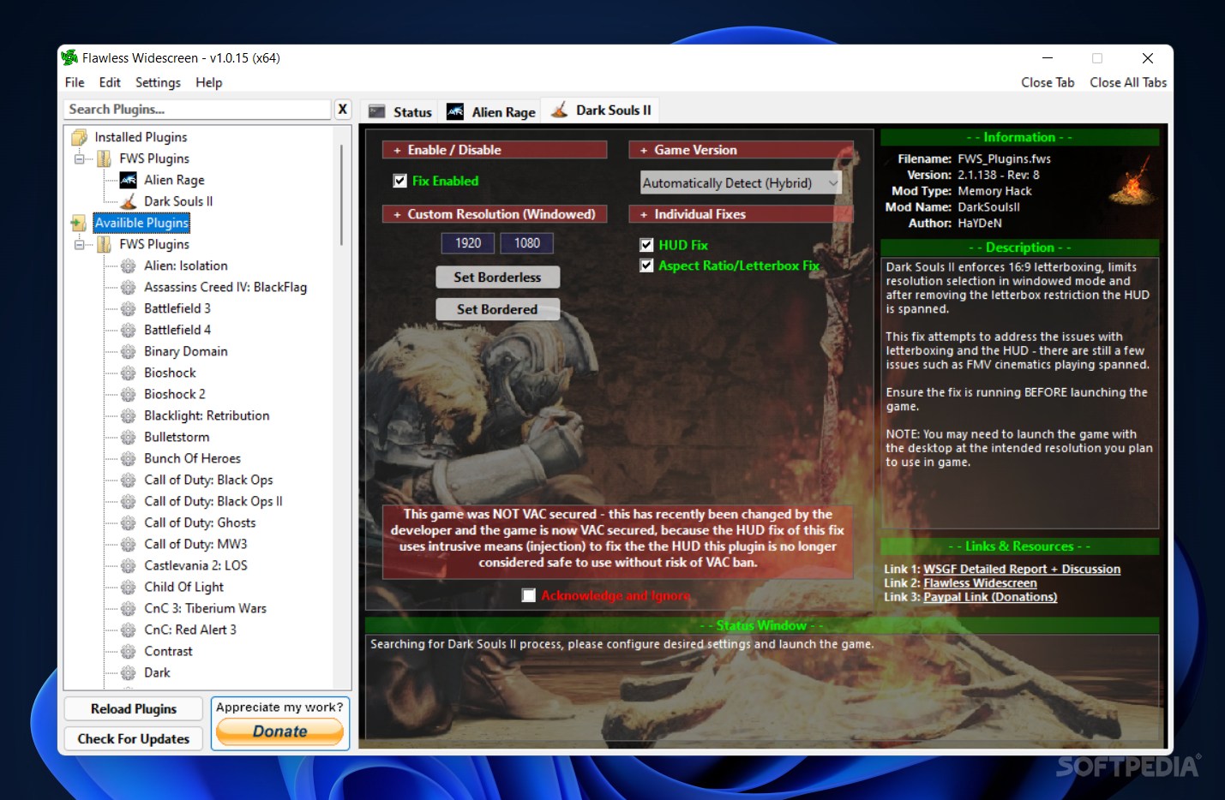
Task: Click the gear icon beside Blacklight: Retribution
Action: (128, 415)
